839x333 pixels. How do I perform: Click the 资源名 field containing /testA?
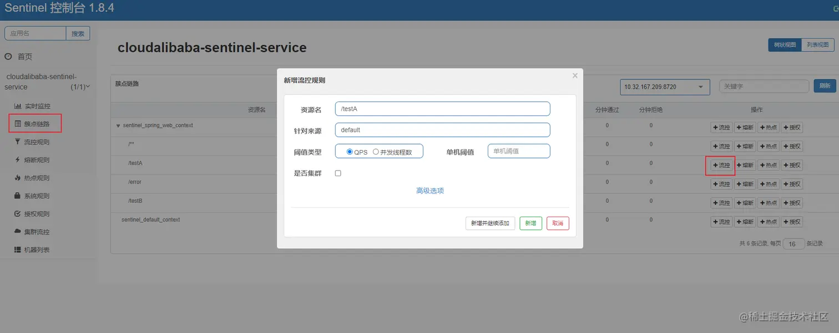pos(442,109)
